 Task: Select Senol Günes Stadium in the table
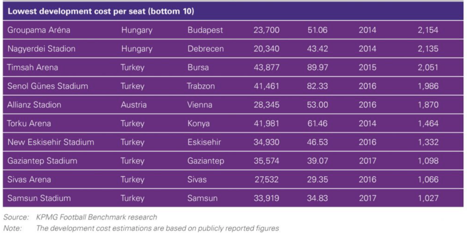47,86
